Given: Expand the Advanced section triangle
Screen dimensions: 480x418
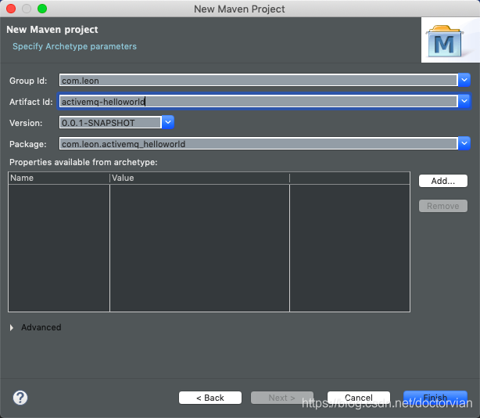Looking at the screenshot, I should (12, 328).
